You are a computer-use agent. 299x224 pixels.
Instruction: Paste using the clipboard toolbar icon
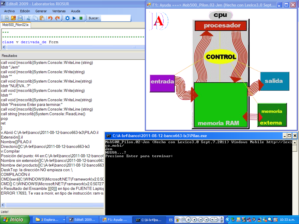pyautogui.click(x=41, y=18)
